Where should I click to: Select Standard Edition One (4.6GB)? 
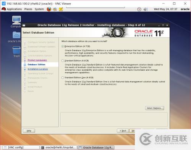(x=63, y=77)
